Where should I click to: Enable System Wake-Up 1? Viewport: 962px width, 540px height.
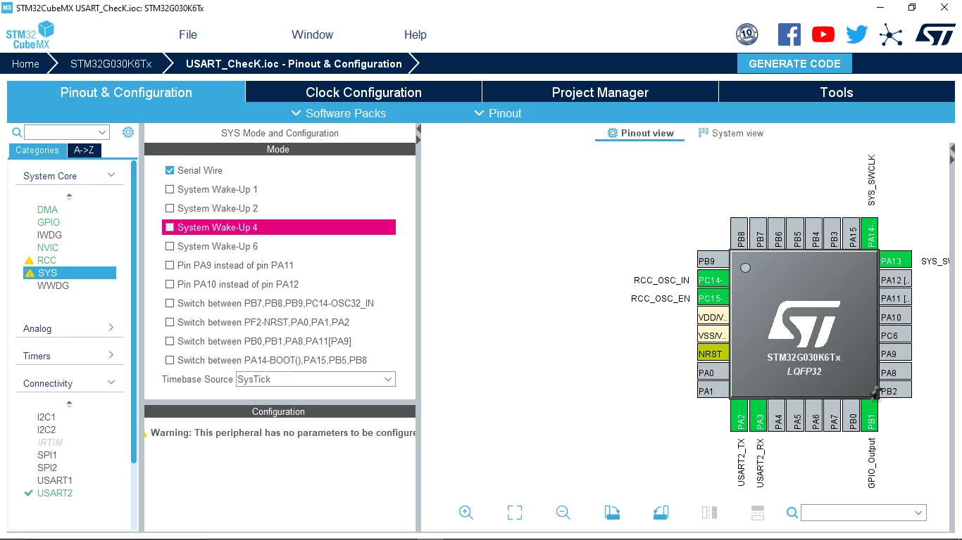tap(170, 189)
